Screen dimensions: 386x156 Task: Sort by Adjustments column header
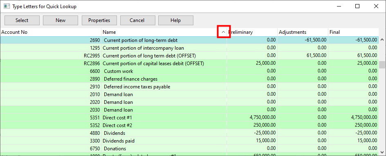coord(303,32)
